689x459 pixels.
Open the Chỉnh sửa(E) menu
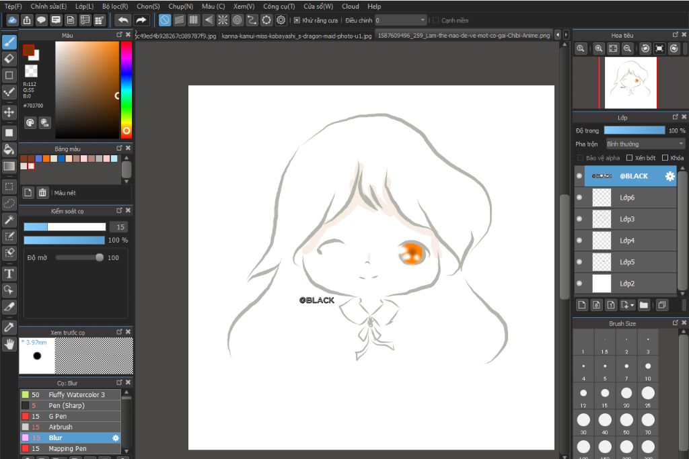point(48,6)
